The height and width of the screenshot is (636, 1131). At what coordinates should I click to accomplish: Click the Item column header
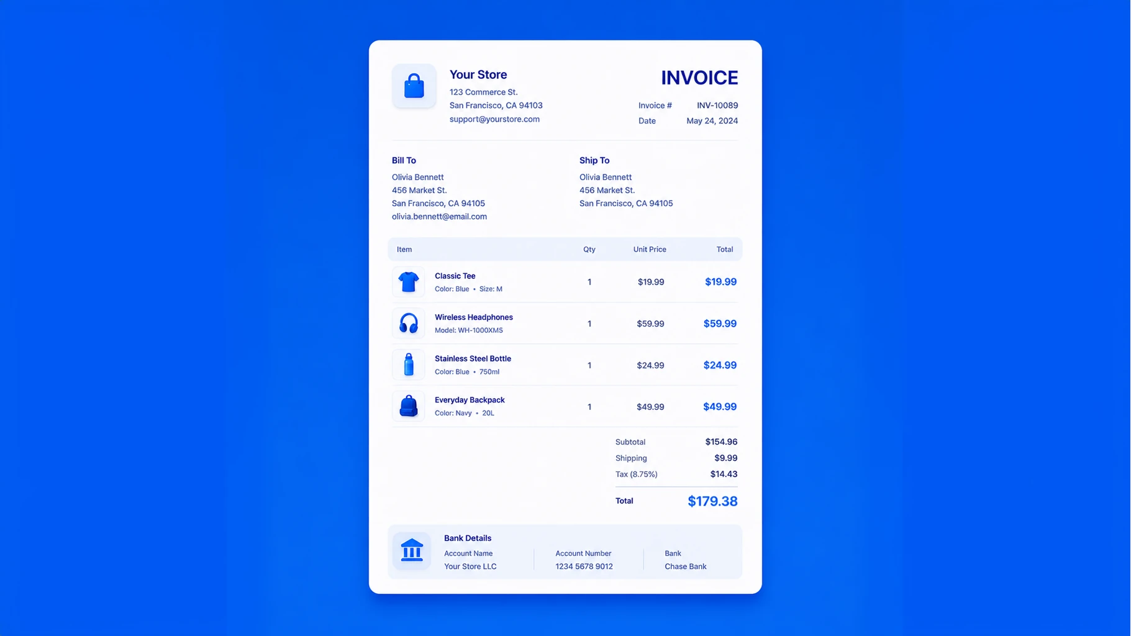(404, 250)
